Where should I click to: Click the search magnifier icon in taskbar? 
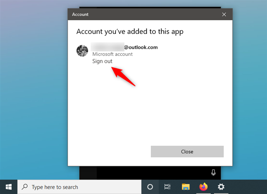(x=25, y=187)
